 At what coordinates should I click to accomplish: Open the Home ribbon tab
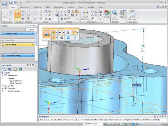[x=13, y=7]
